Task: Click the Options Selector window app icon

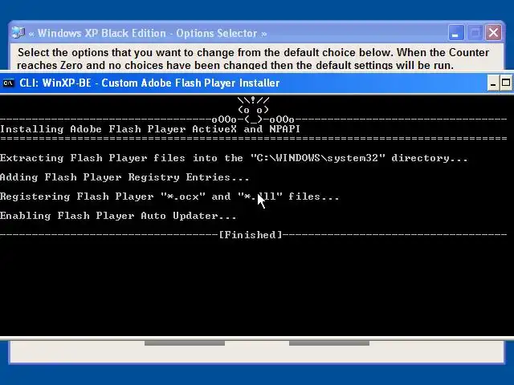Action: [x=18, y=33]
